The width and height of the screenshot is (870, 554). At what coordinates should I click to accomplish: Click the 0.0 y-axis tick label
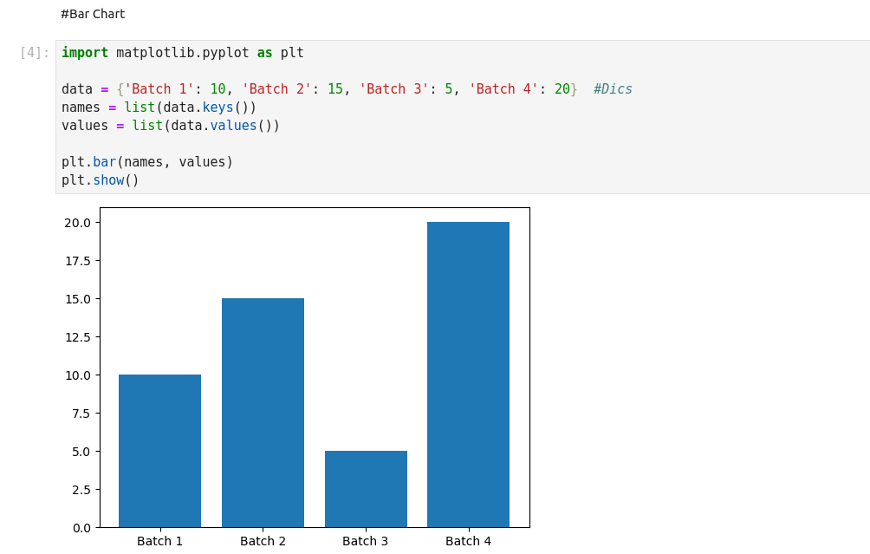tap(81, 527)
